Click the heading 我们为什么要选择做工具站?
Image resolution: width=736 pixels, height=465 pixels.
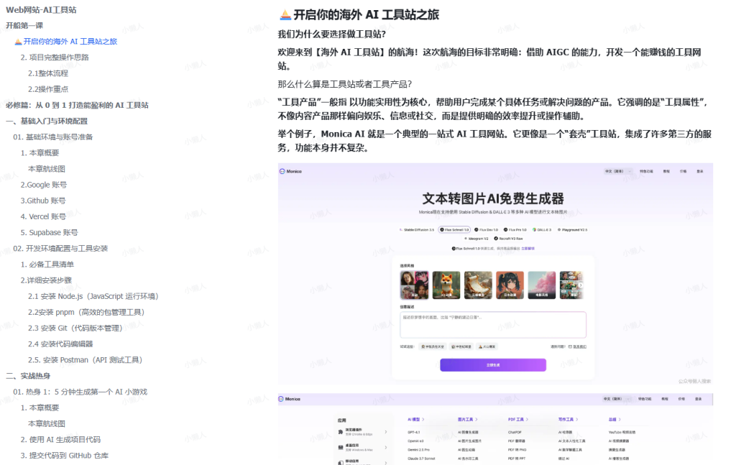pos(332,34)
